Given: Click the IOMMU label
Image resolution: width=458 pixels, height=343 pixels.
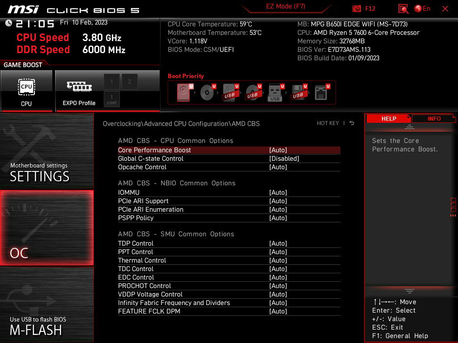Looking at the screenshot, I should (x=128, y=192).
